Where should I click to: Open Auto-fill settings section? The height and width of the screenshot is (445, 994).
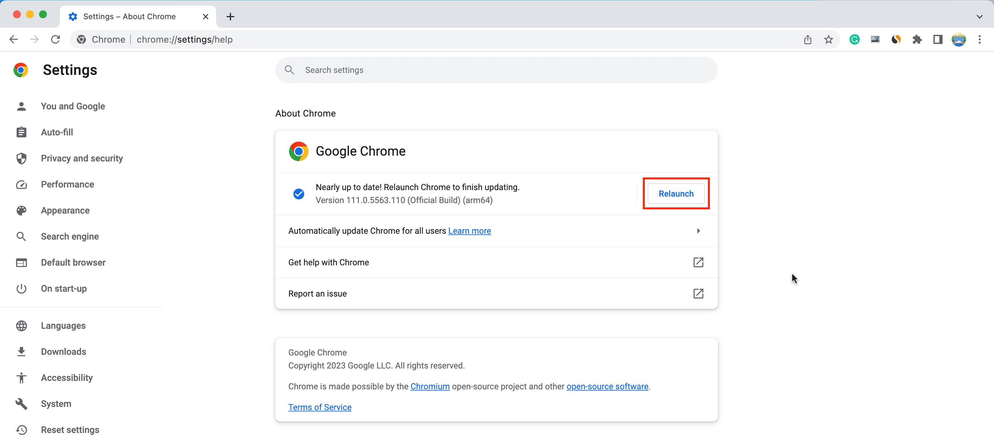coord(56,132)
